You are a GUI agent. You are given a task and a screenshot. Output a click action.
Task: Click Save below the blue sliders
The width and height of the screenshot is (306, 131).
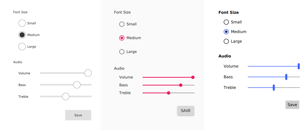tap(292, 105)
